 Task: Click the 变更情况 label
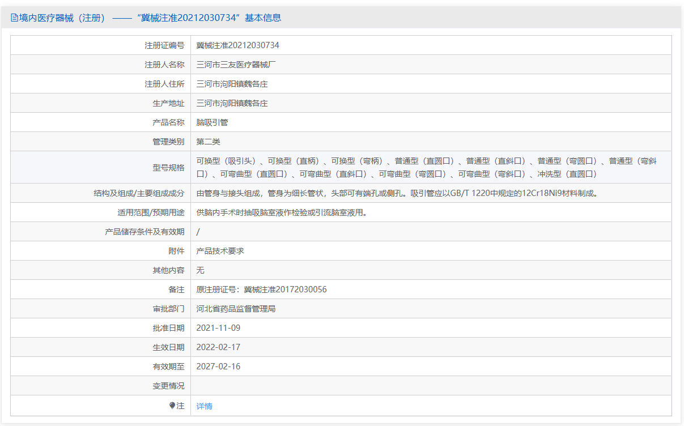click(168, 386)
